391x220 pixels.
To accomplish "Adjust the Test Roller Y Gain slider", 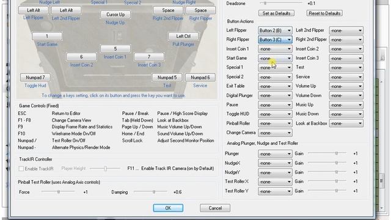I will pos(327,191).
